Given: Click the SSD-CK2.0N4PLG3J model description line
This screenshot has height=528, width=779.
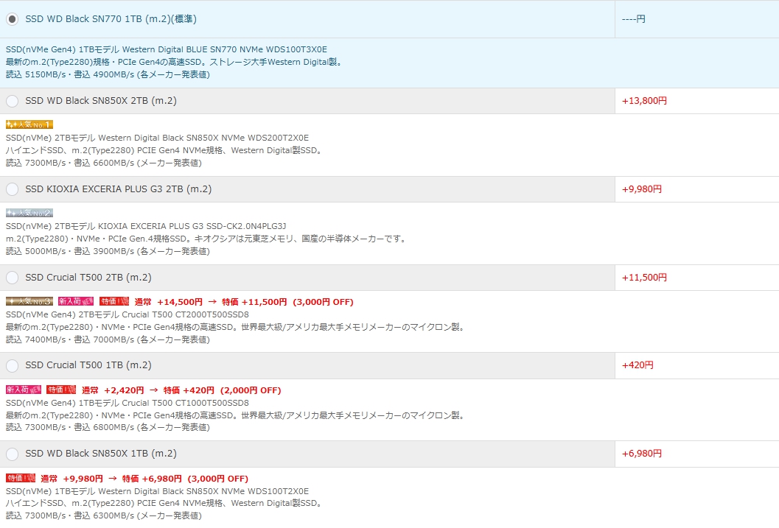Looking at the screenshot, I should 146,226.
